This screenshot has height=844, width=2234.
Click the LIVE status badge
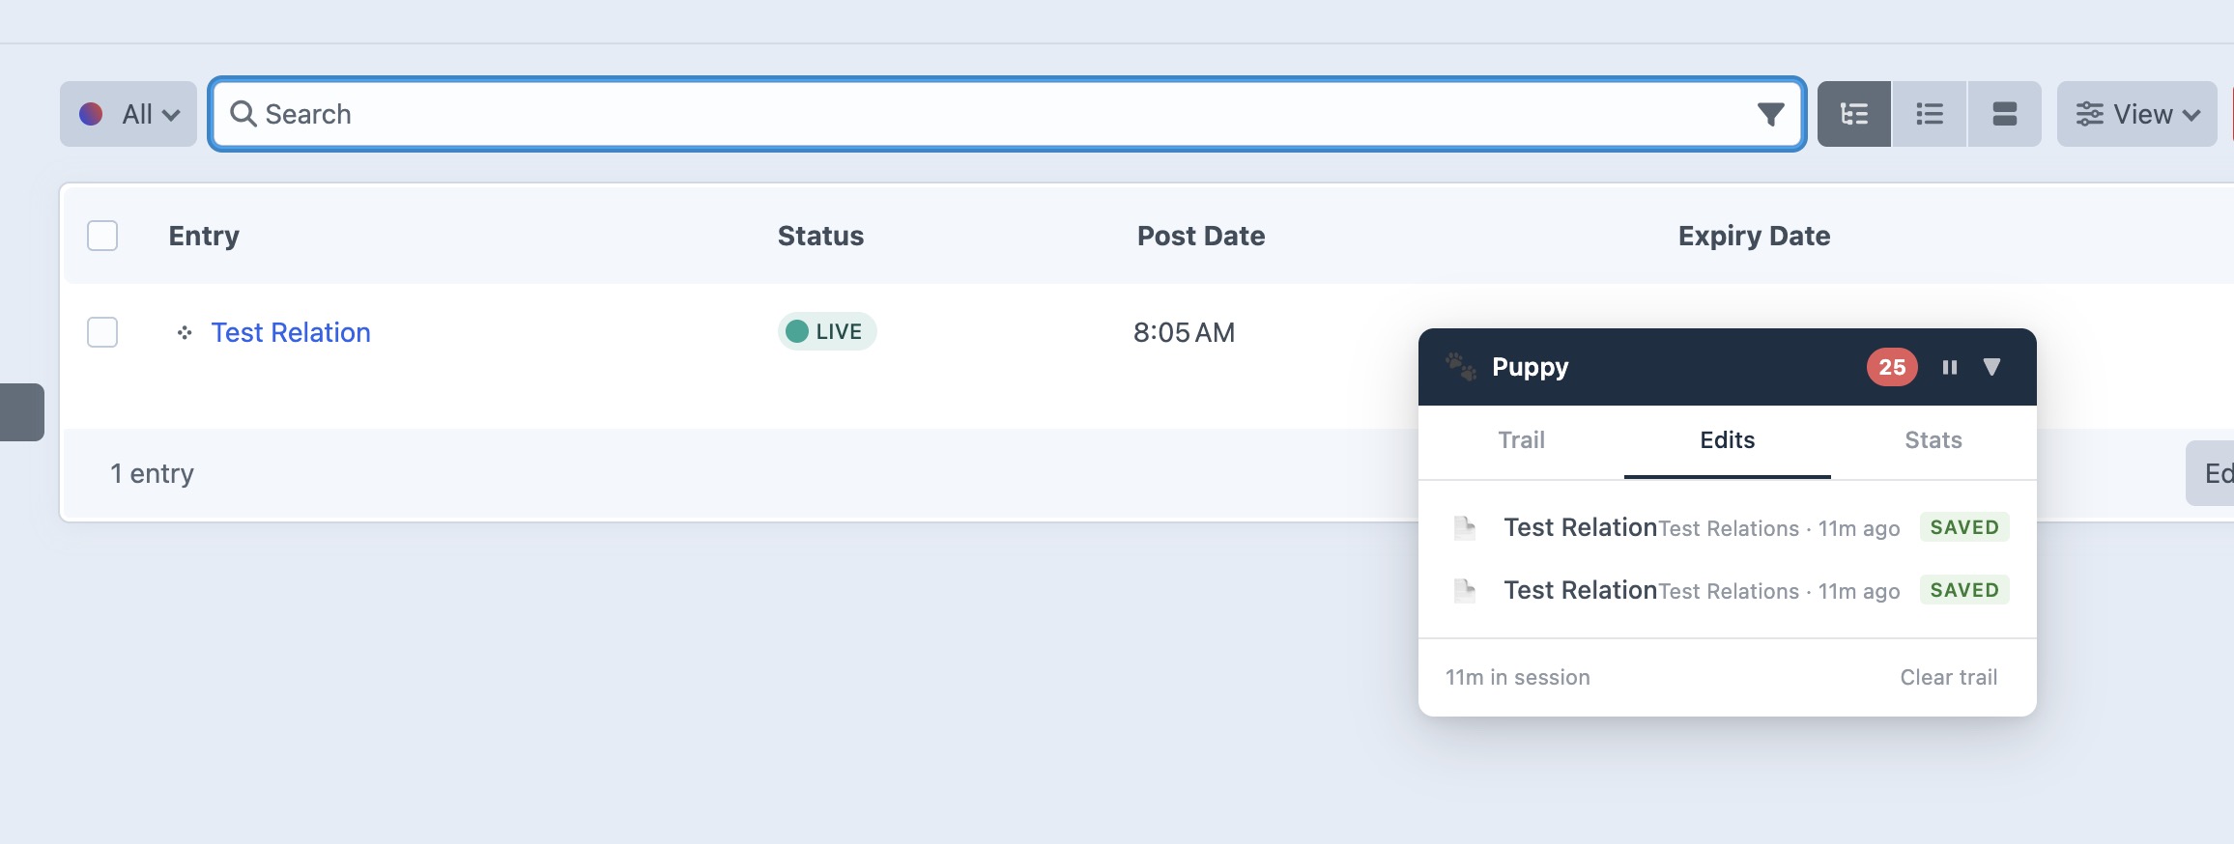pos(827,331)
